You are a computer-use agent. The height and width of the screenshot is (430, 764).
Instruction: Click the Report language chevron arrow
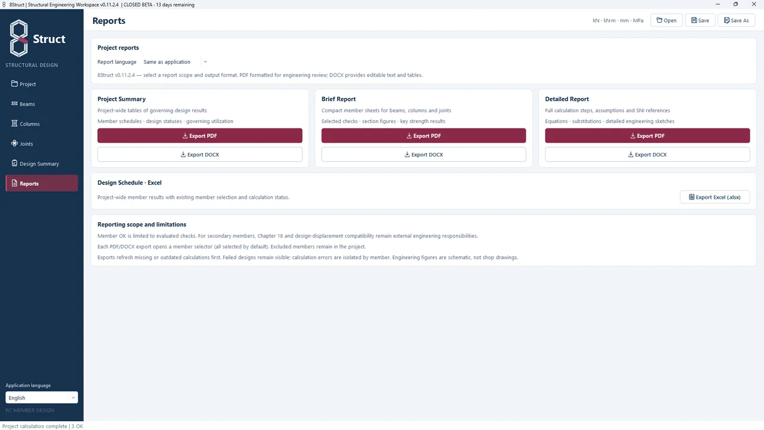205,62
